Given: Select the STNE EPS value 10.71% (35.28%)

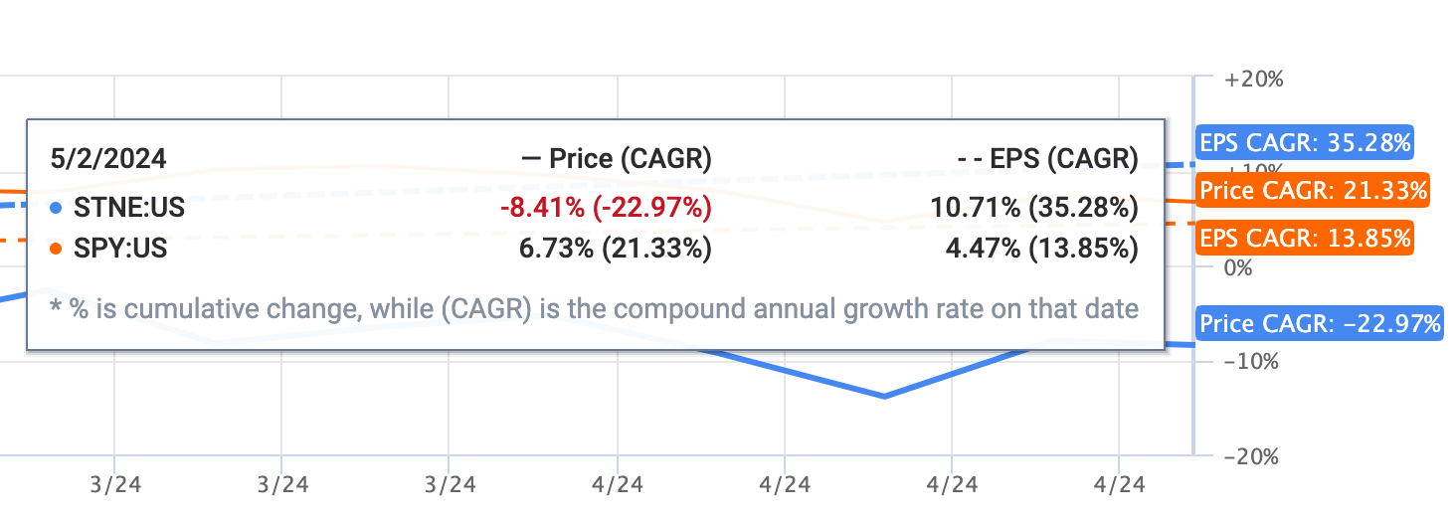Looking at the screenshot, I should tap(1034, 208).
